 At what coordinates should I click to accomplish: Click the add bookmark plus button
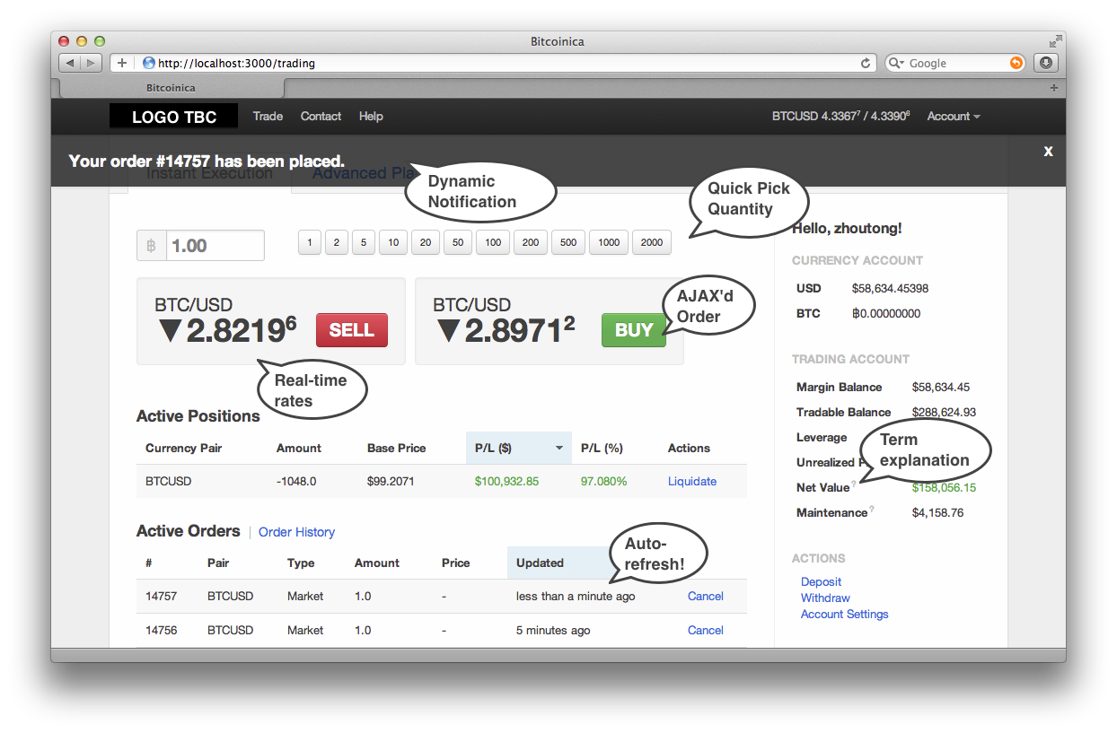(x=122, y=63)
